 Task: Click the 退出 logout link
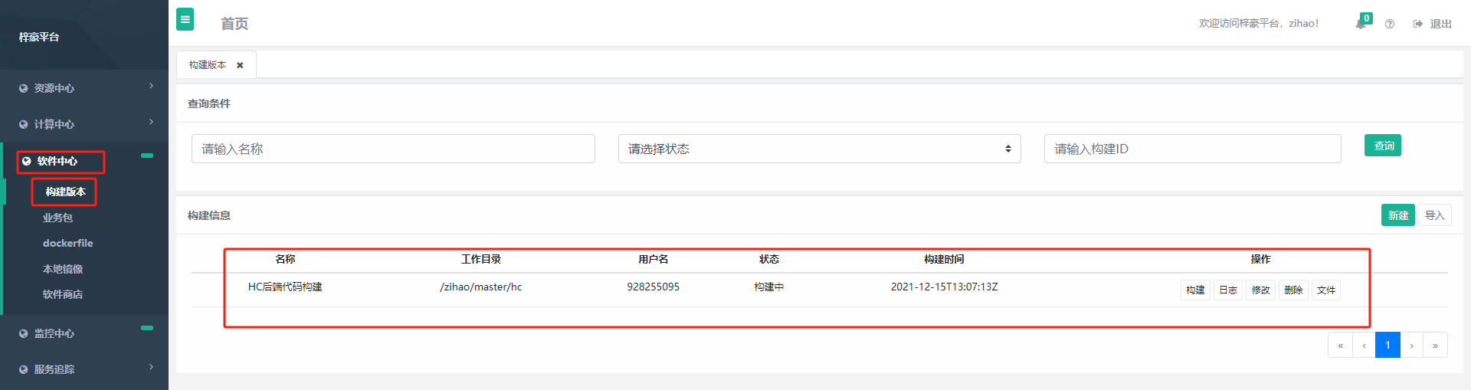tap(1433, 24)
